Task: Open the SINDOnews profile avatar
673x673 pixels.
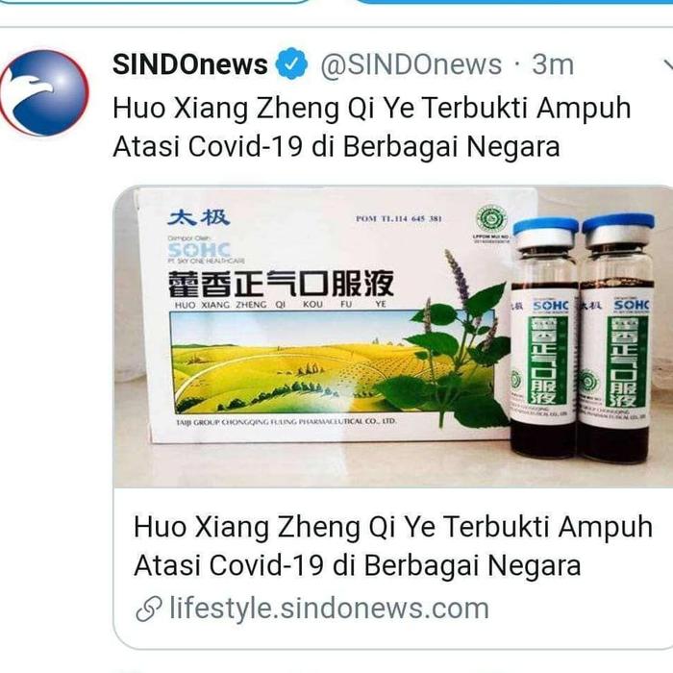Action: click(x=44, y=92)
